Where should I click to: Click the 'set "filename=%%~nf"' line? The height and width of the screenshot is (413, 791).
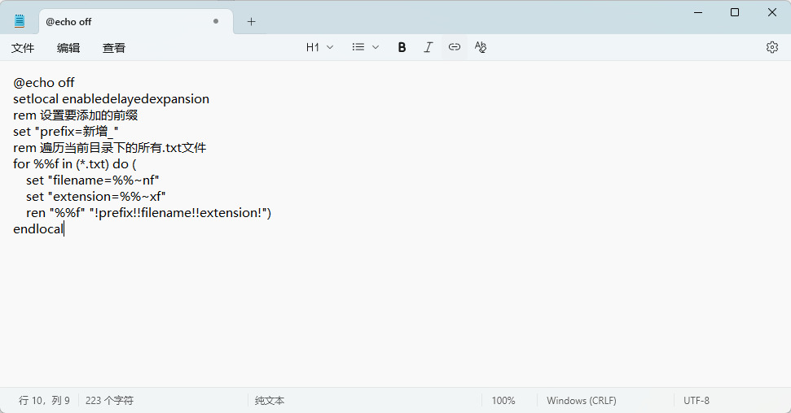click(x=93, y=180)
